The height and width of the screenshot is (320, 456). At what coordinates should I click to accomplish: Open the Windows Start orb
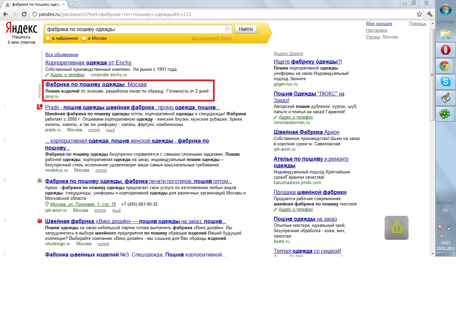coord(446,10)
